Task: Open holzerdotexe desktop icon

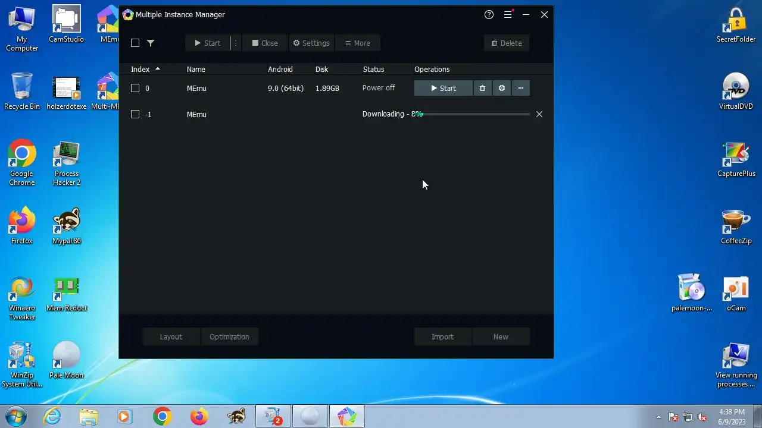Action: pos(67,92)
